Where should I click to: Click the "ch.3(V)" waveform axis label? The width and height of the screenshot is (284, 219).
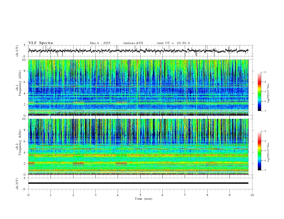[x=17, y=184]
